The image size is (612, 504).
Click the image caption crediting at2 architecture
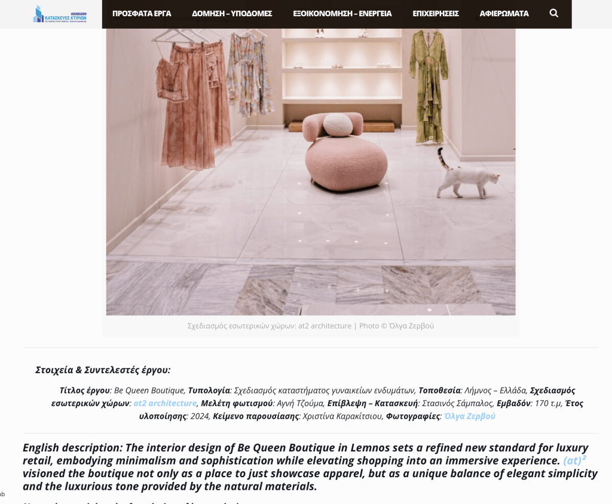click(311, 325)
